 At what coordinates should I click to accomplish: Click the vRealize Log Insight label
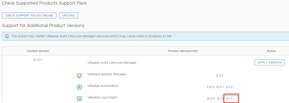102,97
